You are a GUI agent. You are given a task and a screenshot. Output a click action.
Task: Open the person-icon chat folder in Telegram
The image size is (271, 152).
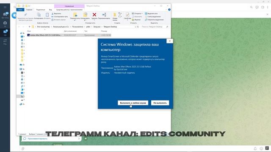point(5,24)
